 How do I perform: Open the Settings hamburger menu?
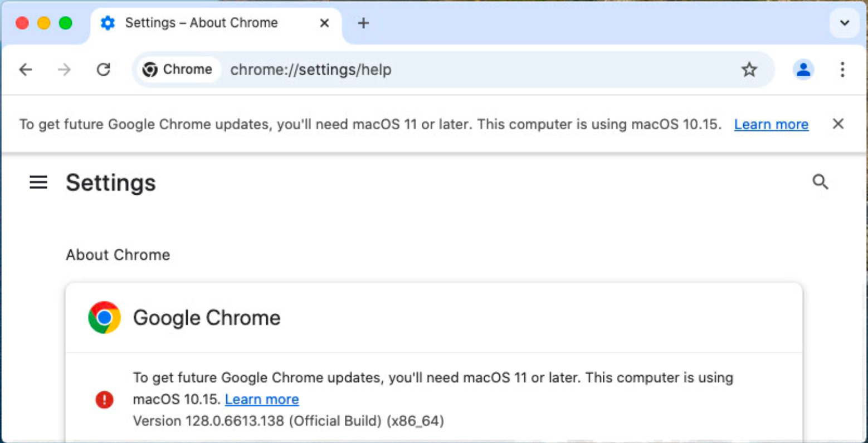click(38, 182)
